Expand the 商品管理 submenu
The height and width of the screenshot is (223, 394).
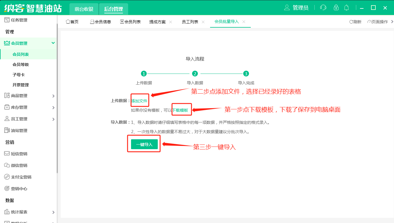pyautogui.click(x=53, y=96)
